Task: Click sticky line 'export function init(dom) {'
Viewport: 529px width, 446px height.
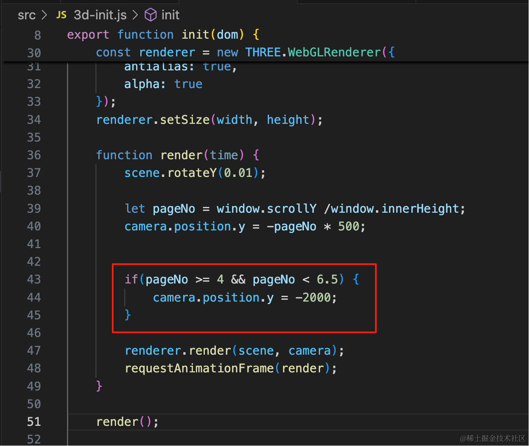Action: pyautogui.click(x=163, y=35)
